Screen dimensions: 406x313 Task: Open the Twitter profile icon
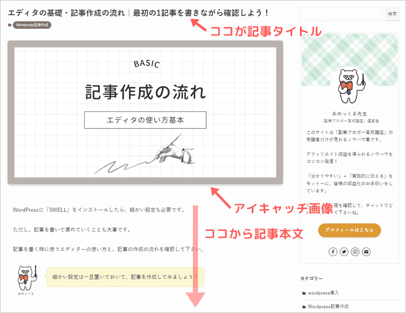point(344,252)
